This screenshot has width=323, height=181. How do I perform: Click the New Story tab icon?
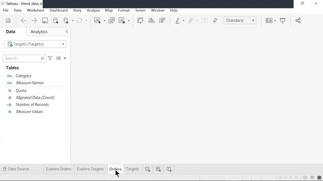tap(169, 169)
